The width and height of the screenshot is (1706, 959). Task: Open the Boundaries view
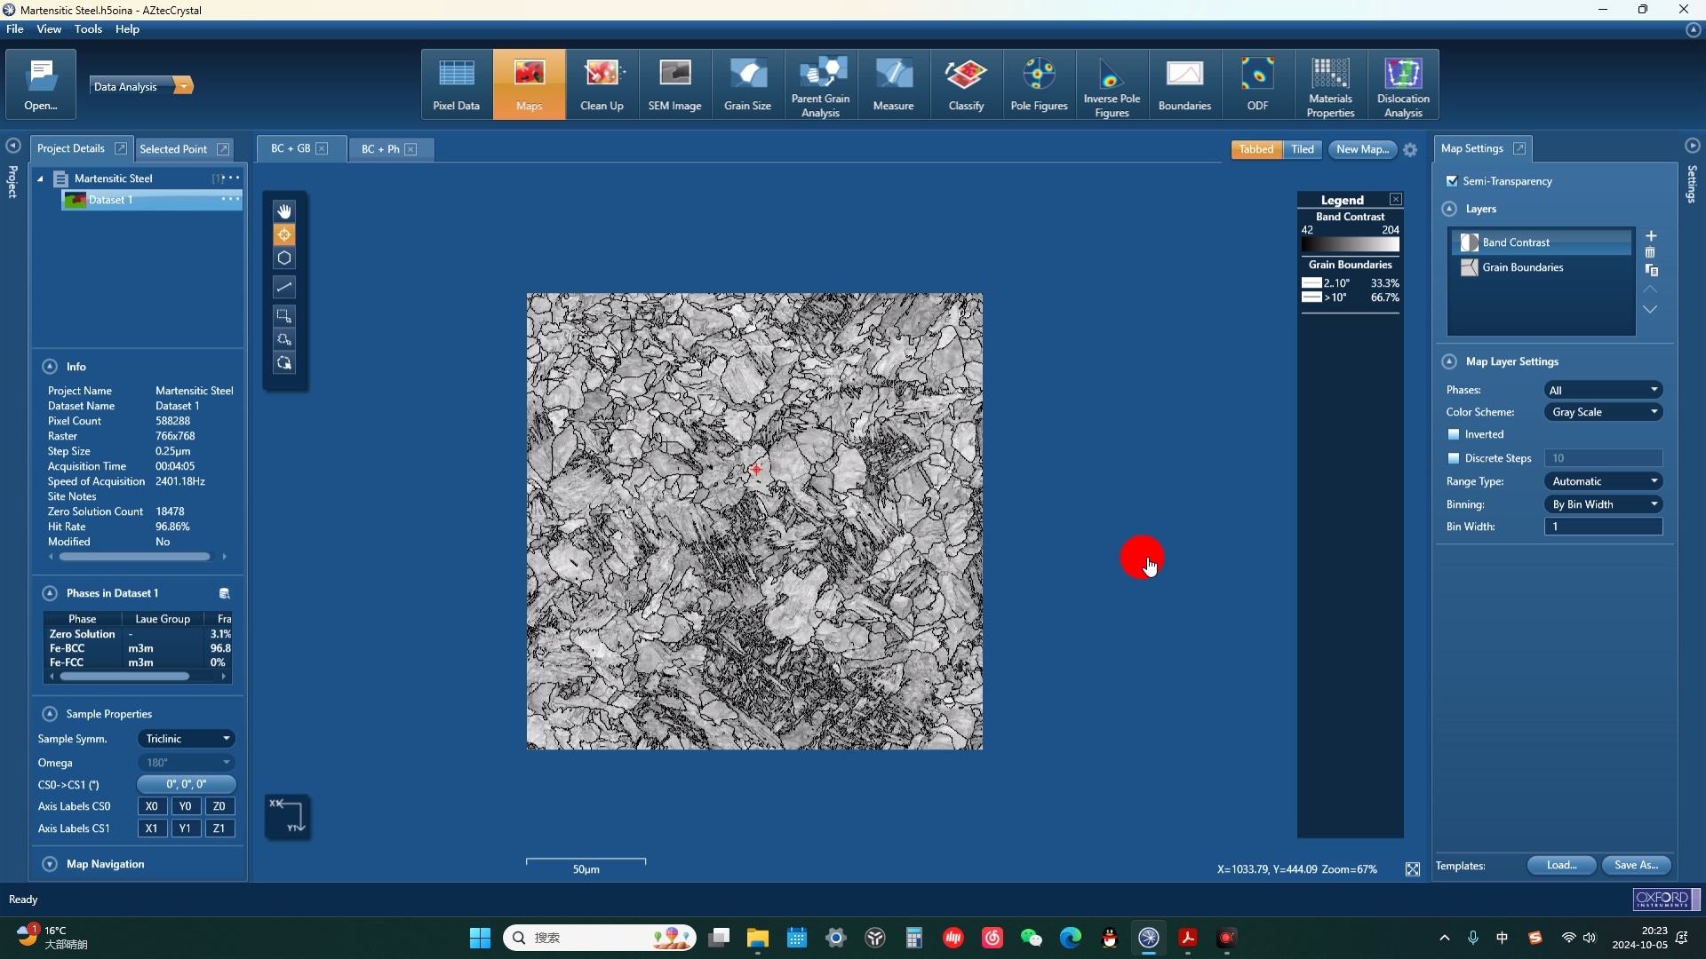[x=1184, y=85]
